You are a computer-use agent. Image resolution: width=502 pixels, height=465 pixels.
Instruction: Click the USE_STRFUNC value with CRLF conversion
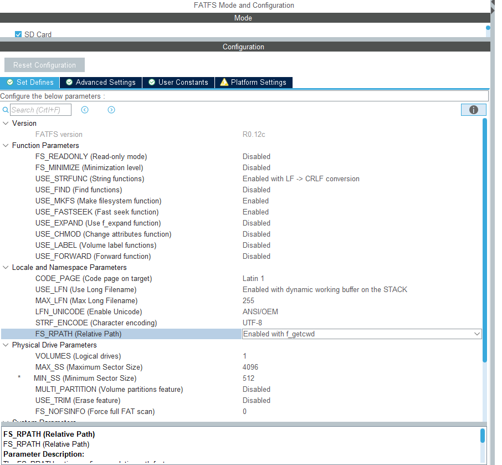click(x=301, y=178)
